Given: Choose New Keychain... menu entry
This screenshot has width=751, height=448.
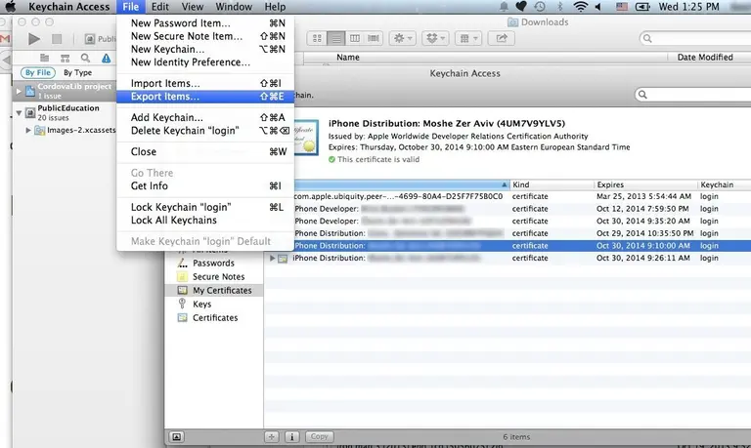Looking at the screenshot, I should pos(205,49).
